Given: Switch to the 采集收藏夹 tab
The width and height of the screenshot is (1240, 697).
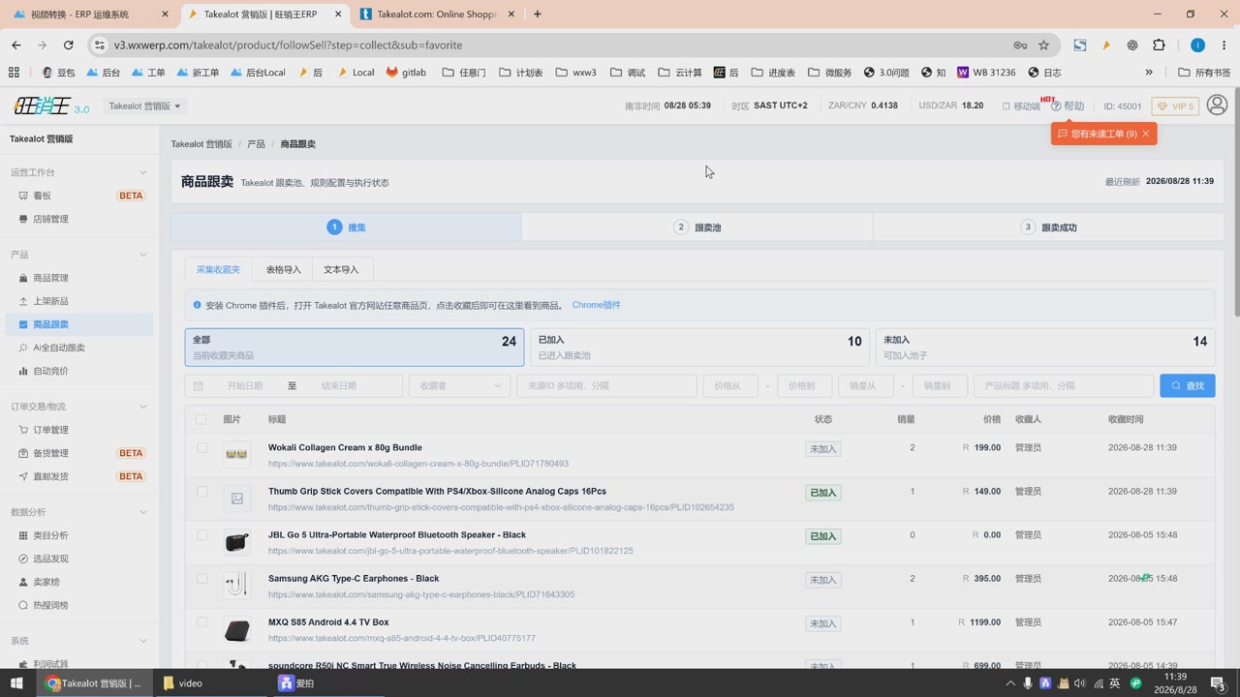Looking at the screenshot, I should (x=218, y=269).
